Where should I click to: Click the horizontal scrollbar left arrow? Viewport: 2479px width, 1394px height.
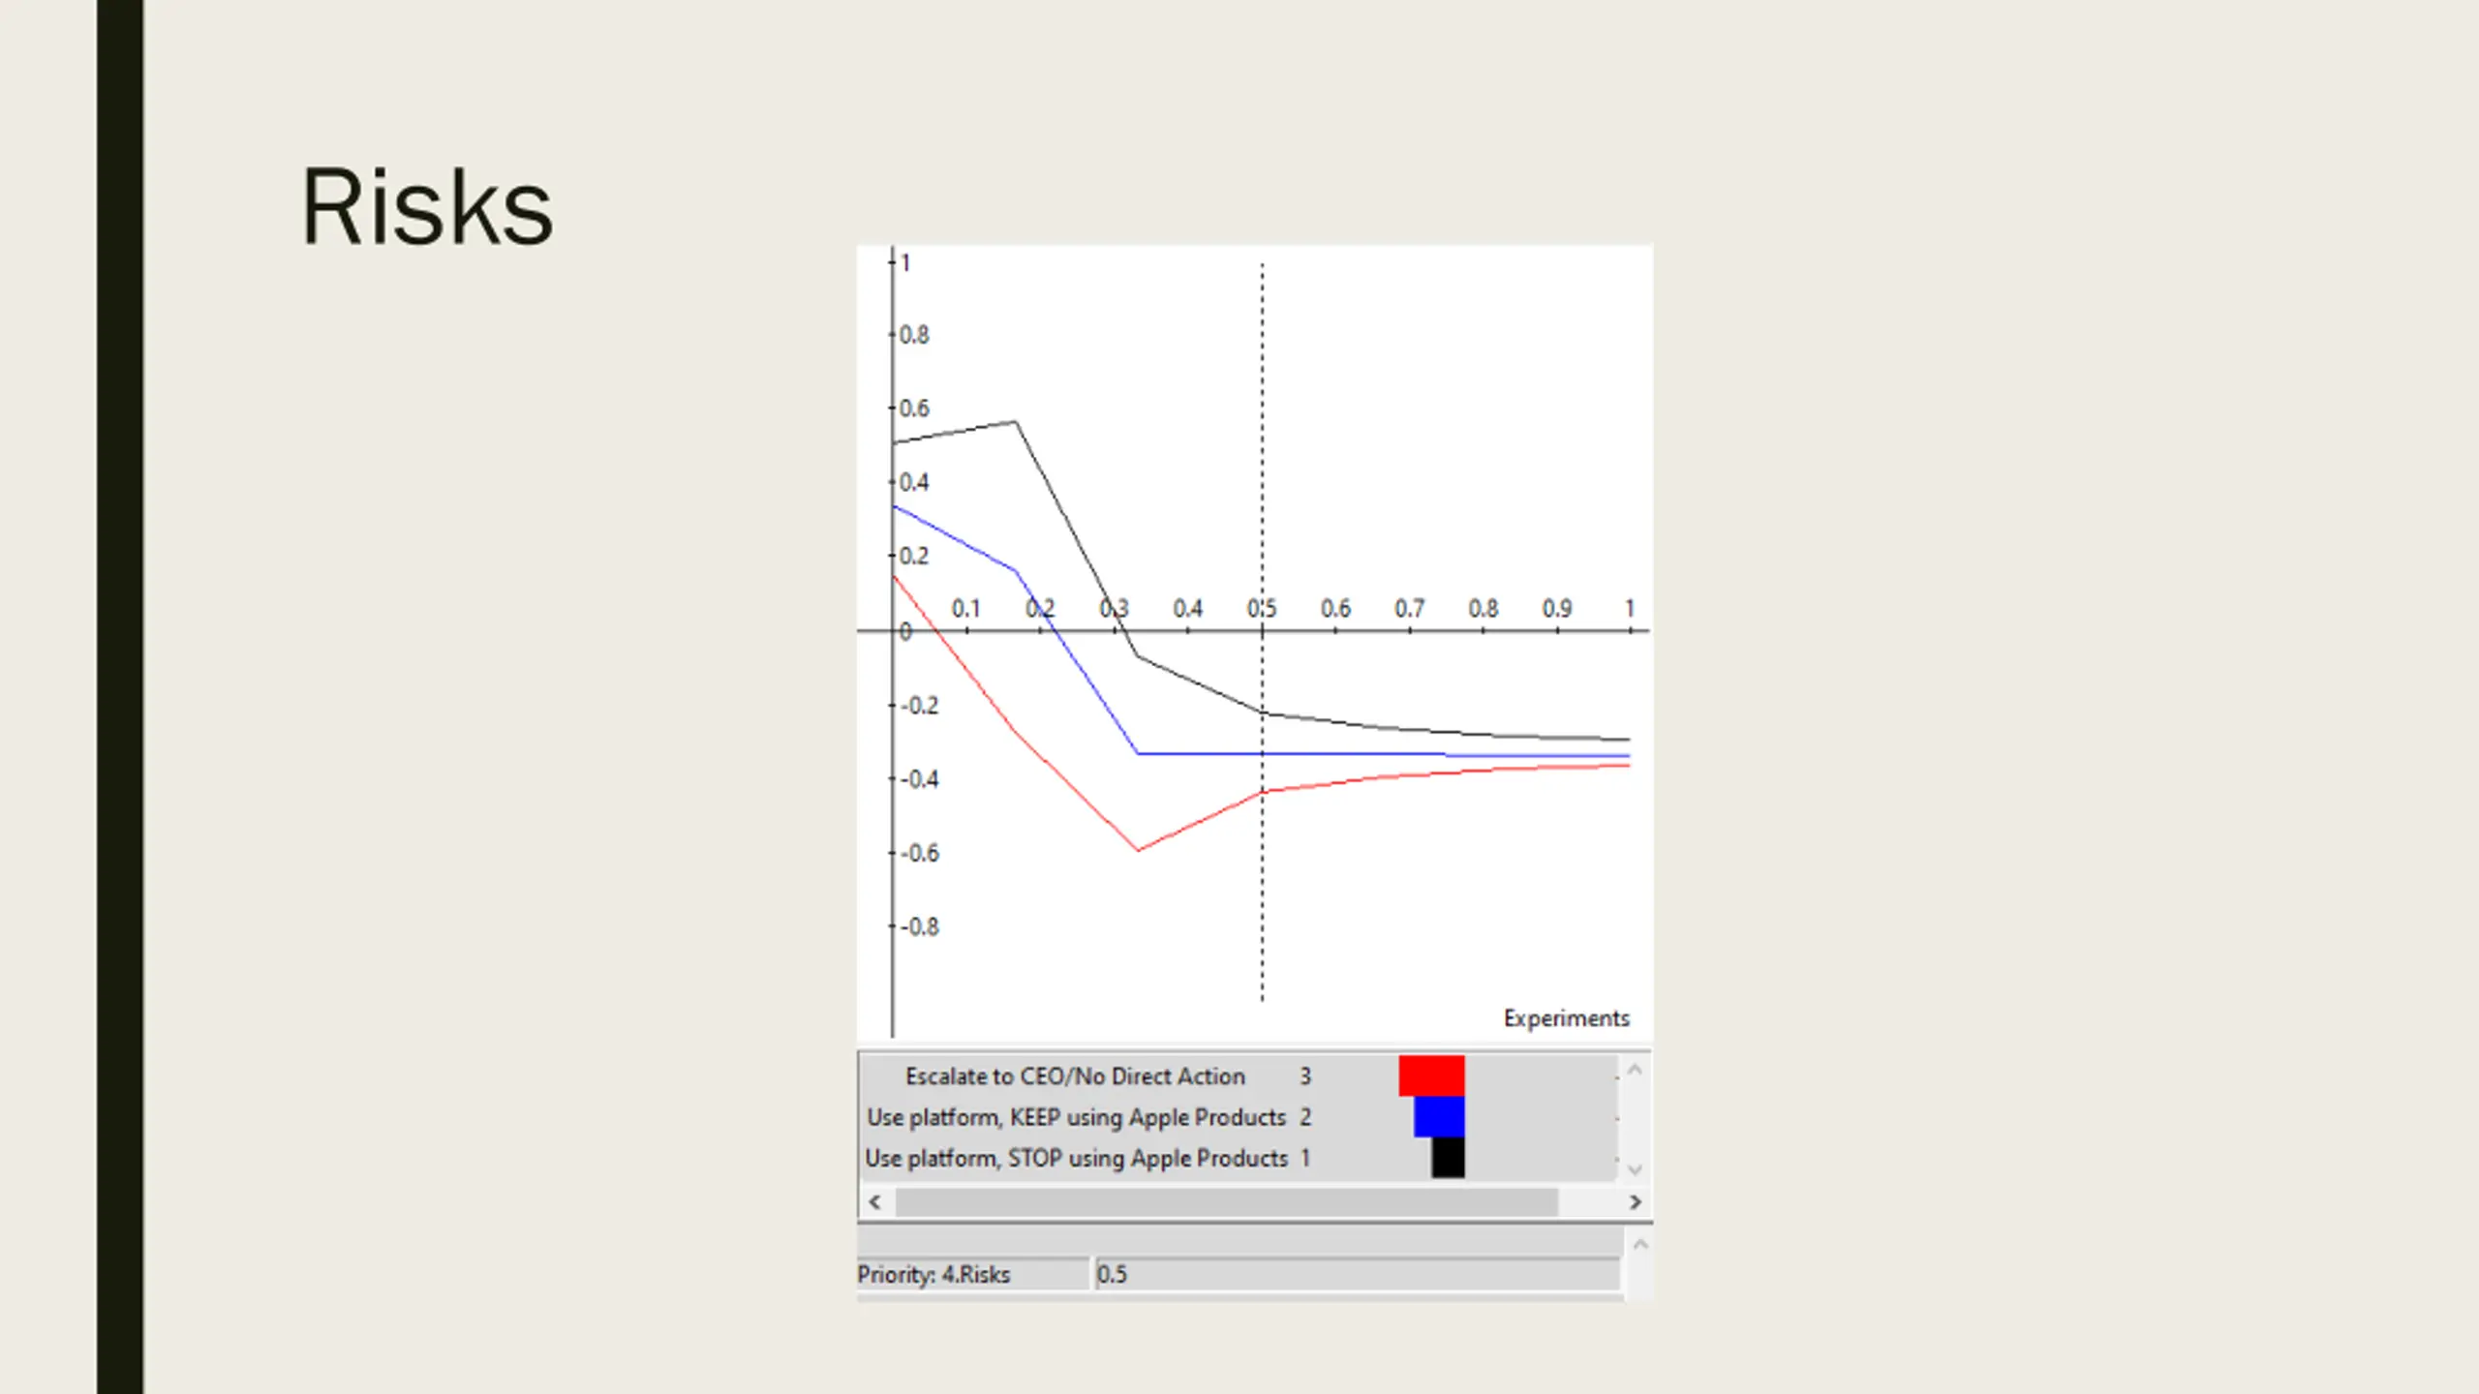875,1202
